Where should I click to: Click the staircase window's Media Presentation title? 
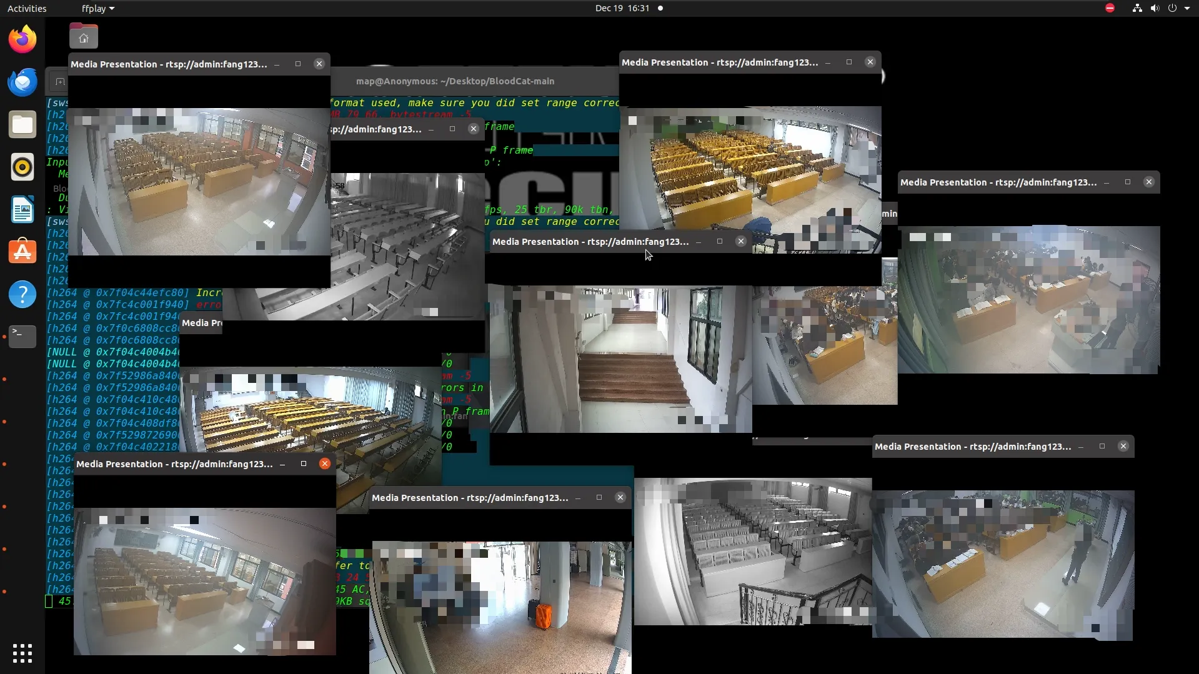click(590, 242)
